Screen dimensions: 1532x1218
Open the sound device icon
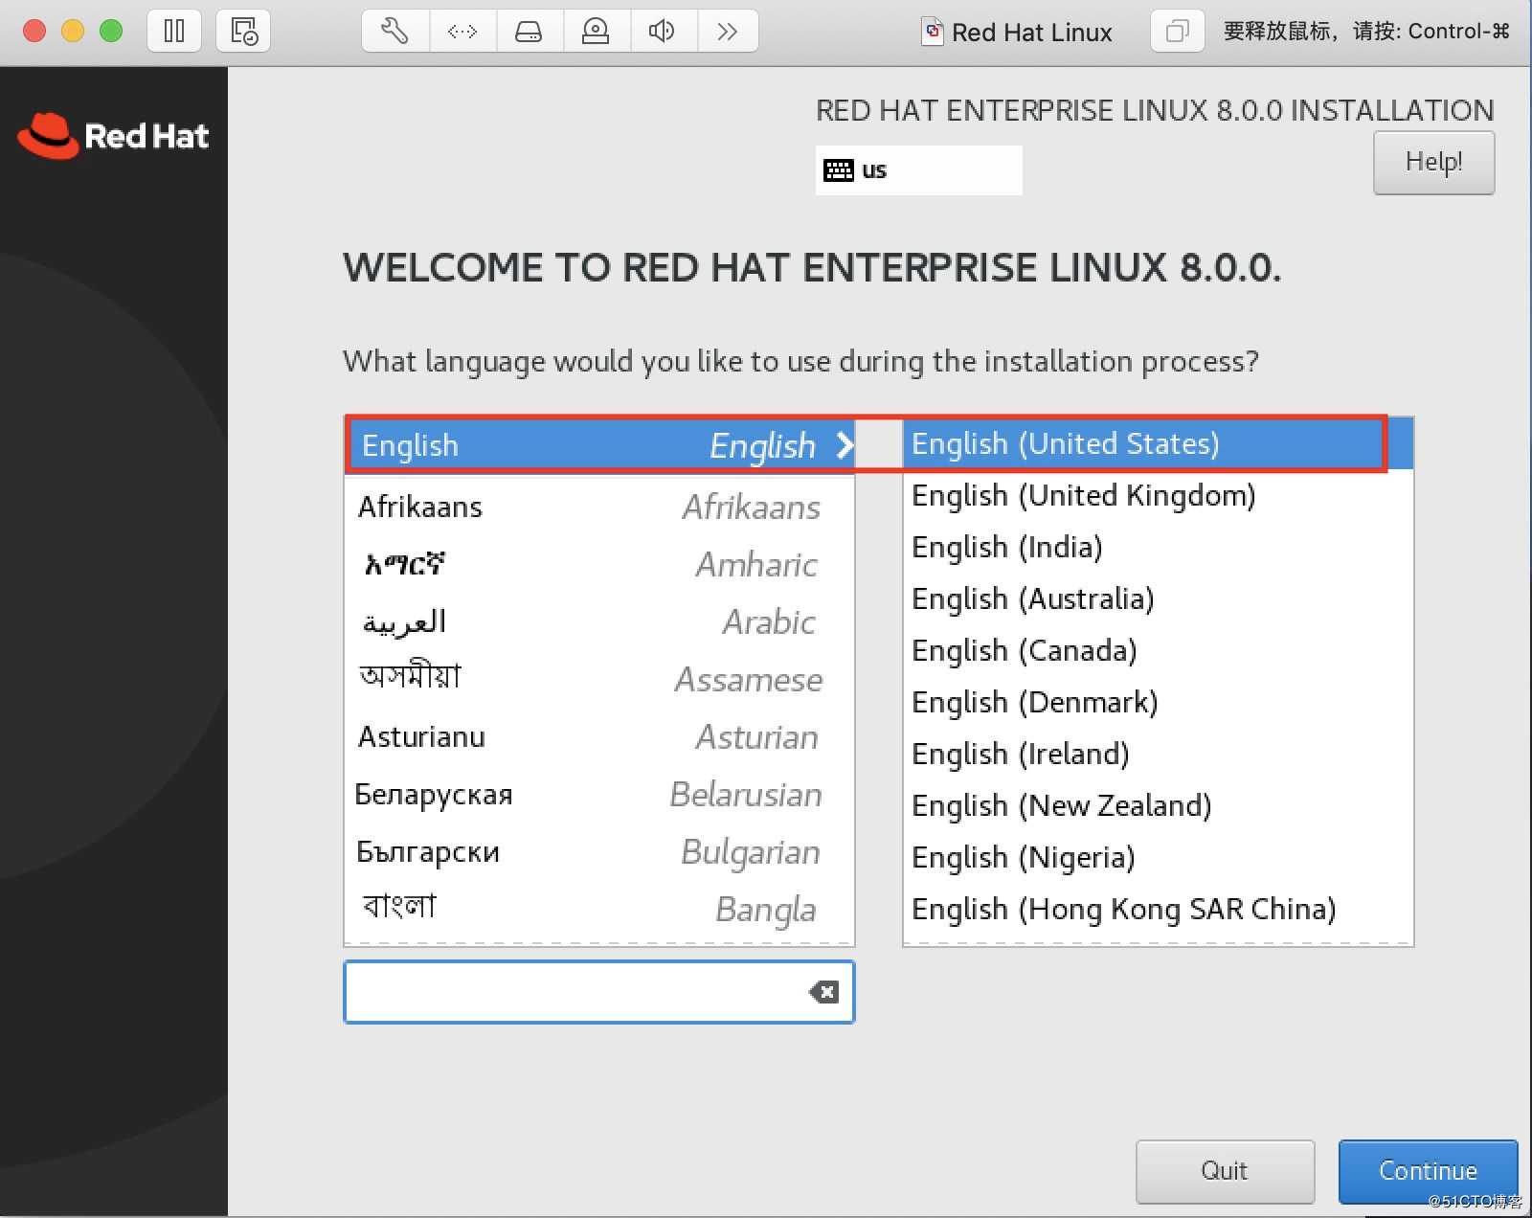point(662,32)
